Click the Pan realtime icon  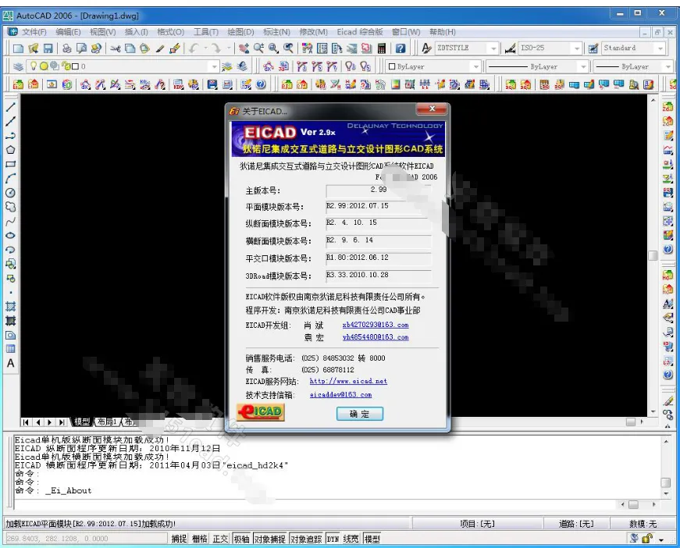point(244,48)
